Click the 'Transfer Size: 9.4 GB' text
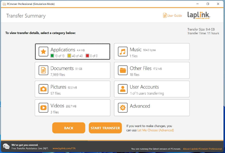Screen dimensions: 225x153 coord(201,29)
